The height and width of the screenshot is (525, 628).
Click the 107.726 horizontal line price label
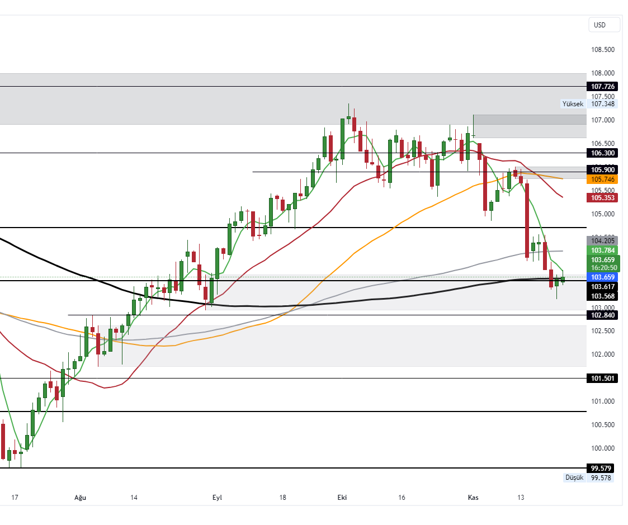click(x=603, y=87)
